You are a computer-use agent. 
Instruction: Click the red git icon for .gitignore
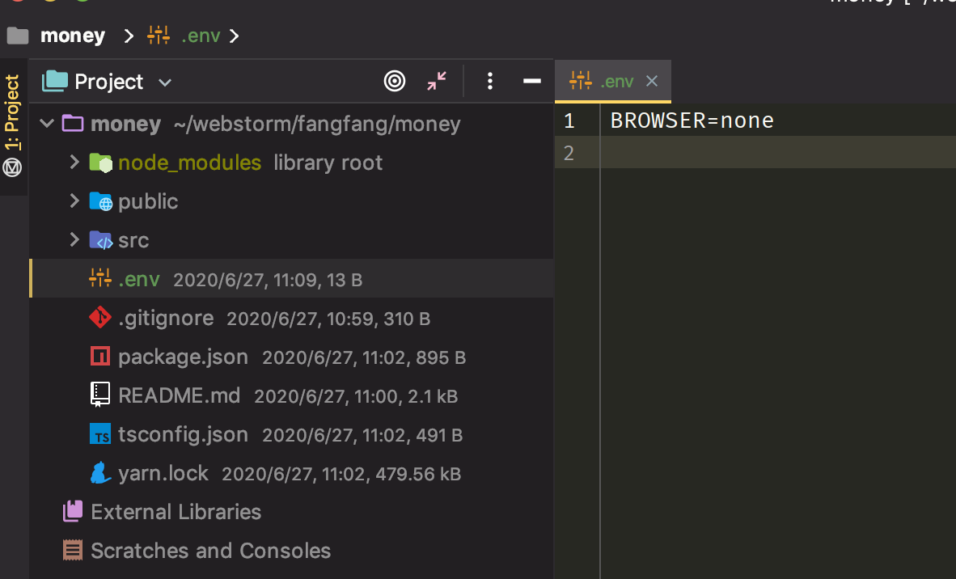pyautogui.click(x=100, y=318)
